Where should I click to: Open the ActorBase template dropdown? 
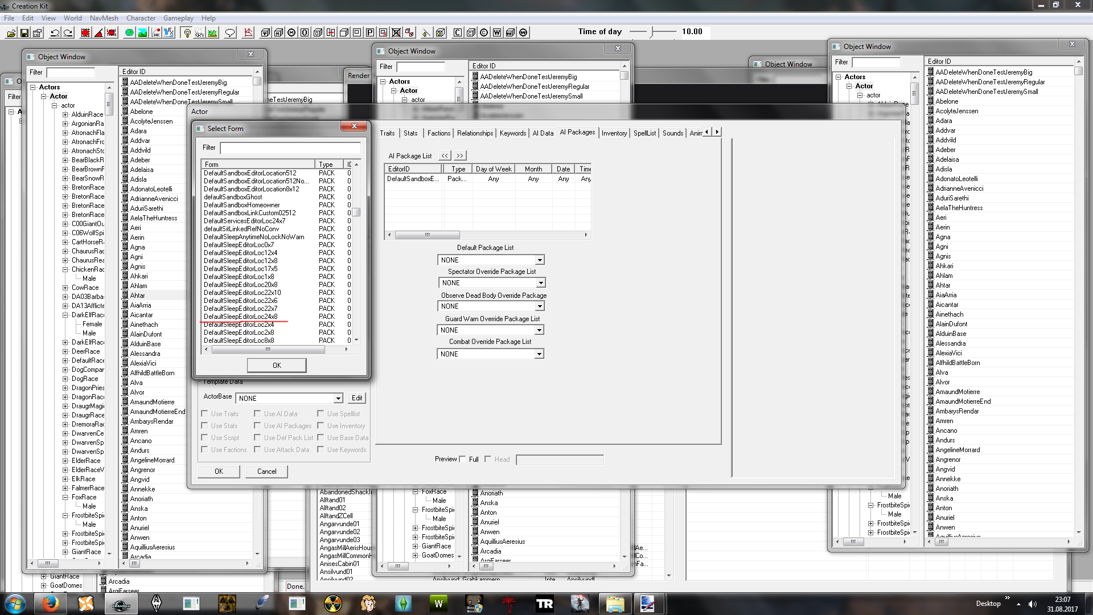[x=338, y=399]
